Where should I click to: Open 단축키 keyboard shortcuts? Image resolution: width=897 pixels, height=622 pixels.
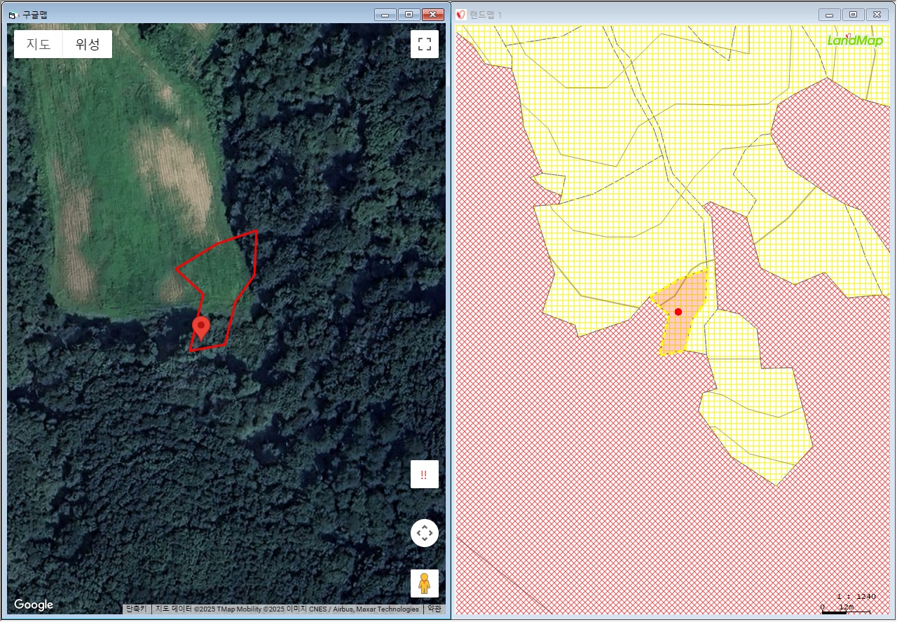[x=137, y=609]
